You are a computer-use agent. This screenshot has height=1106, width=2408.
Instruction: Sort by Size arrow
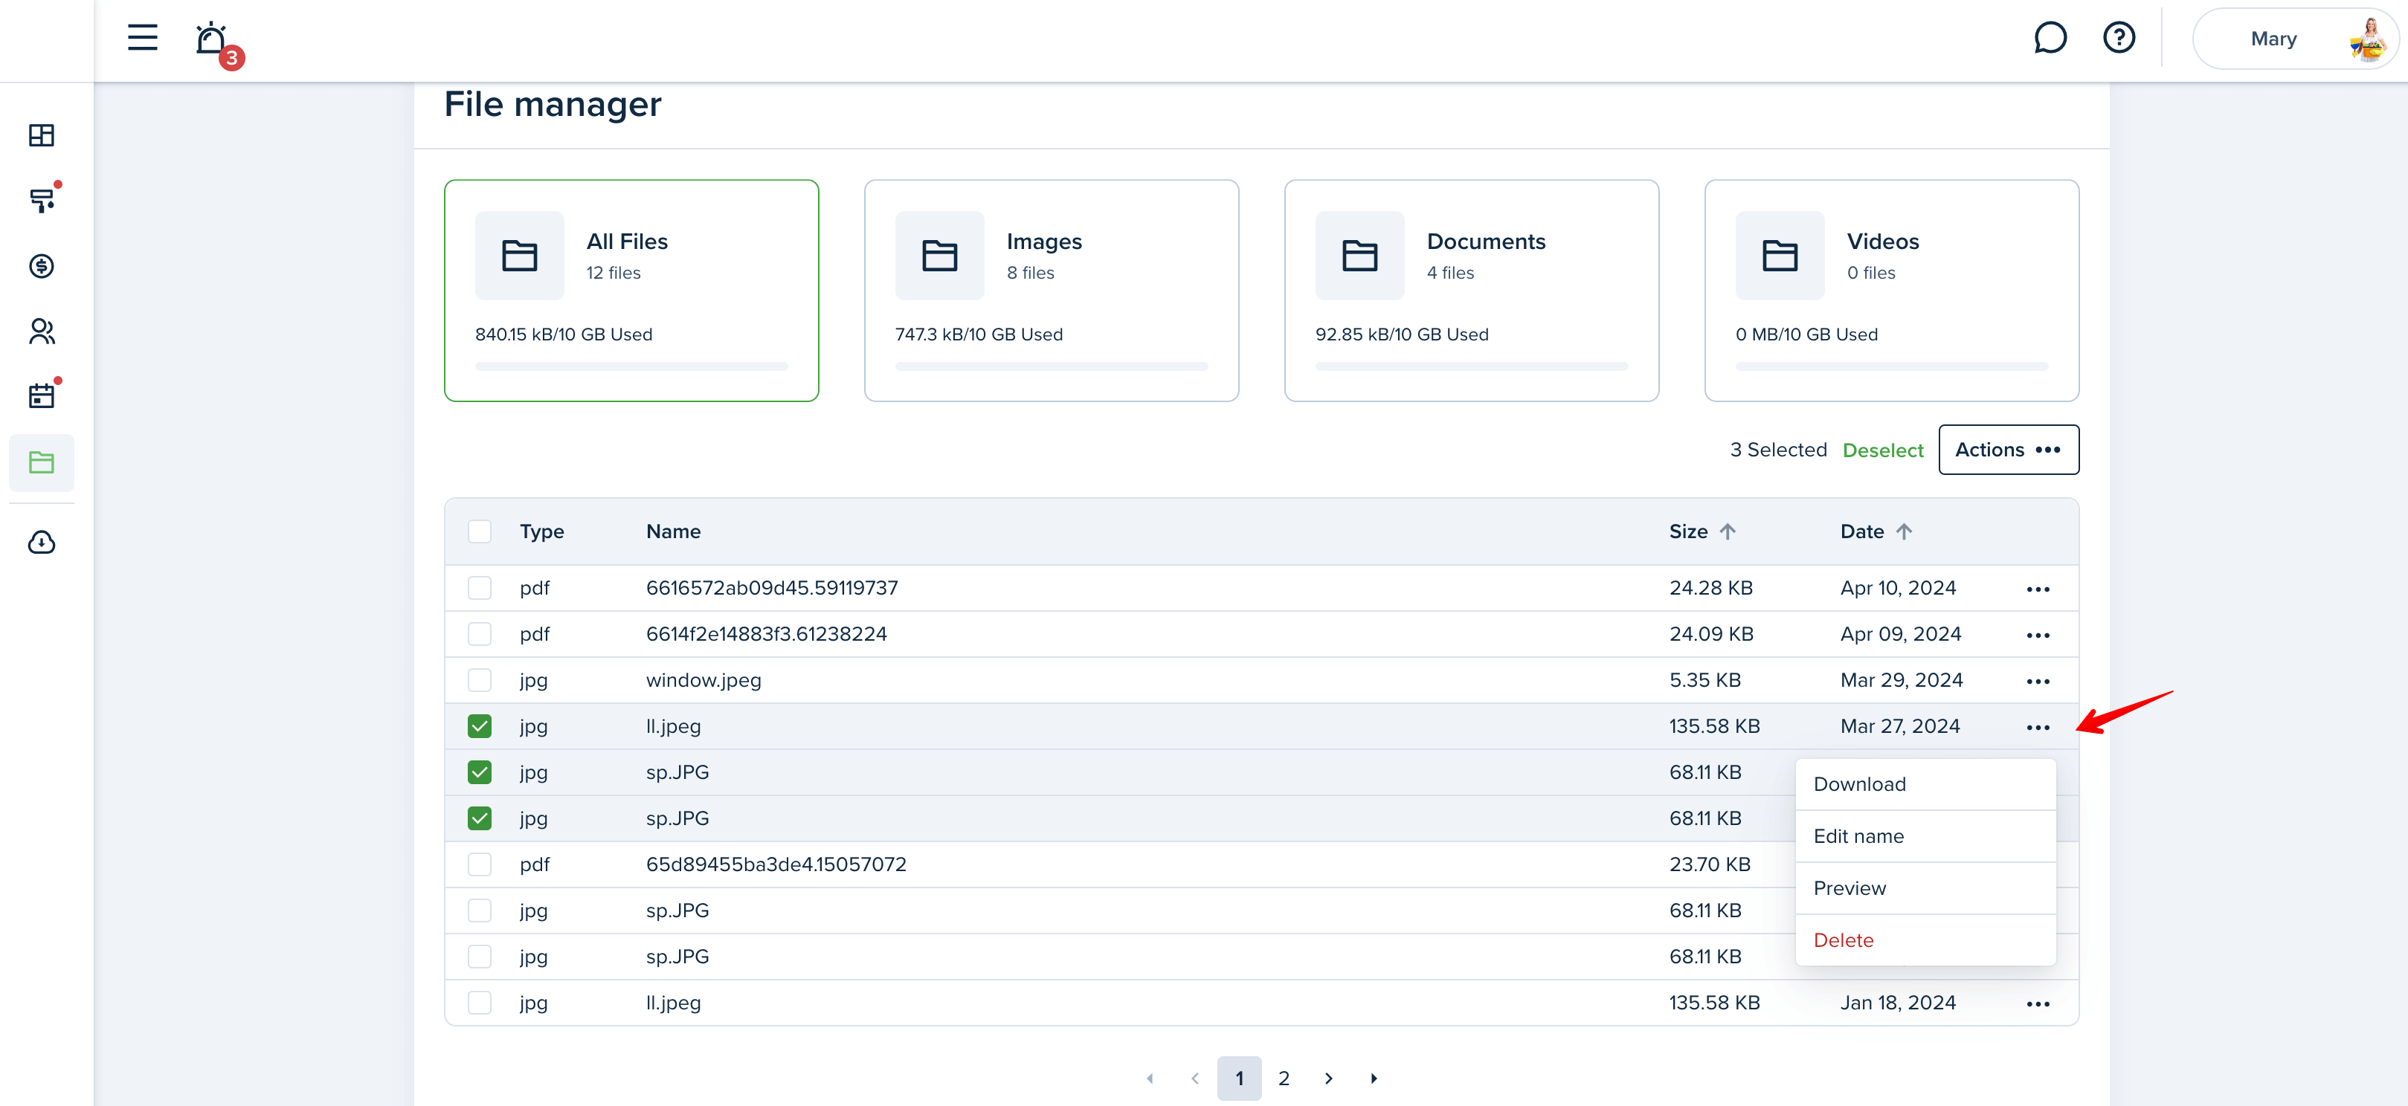1728,531
